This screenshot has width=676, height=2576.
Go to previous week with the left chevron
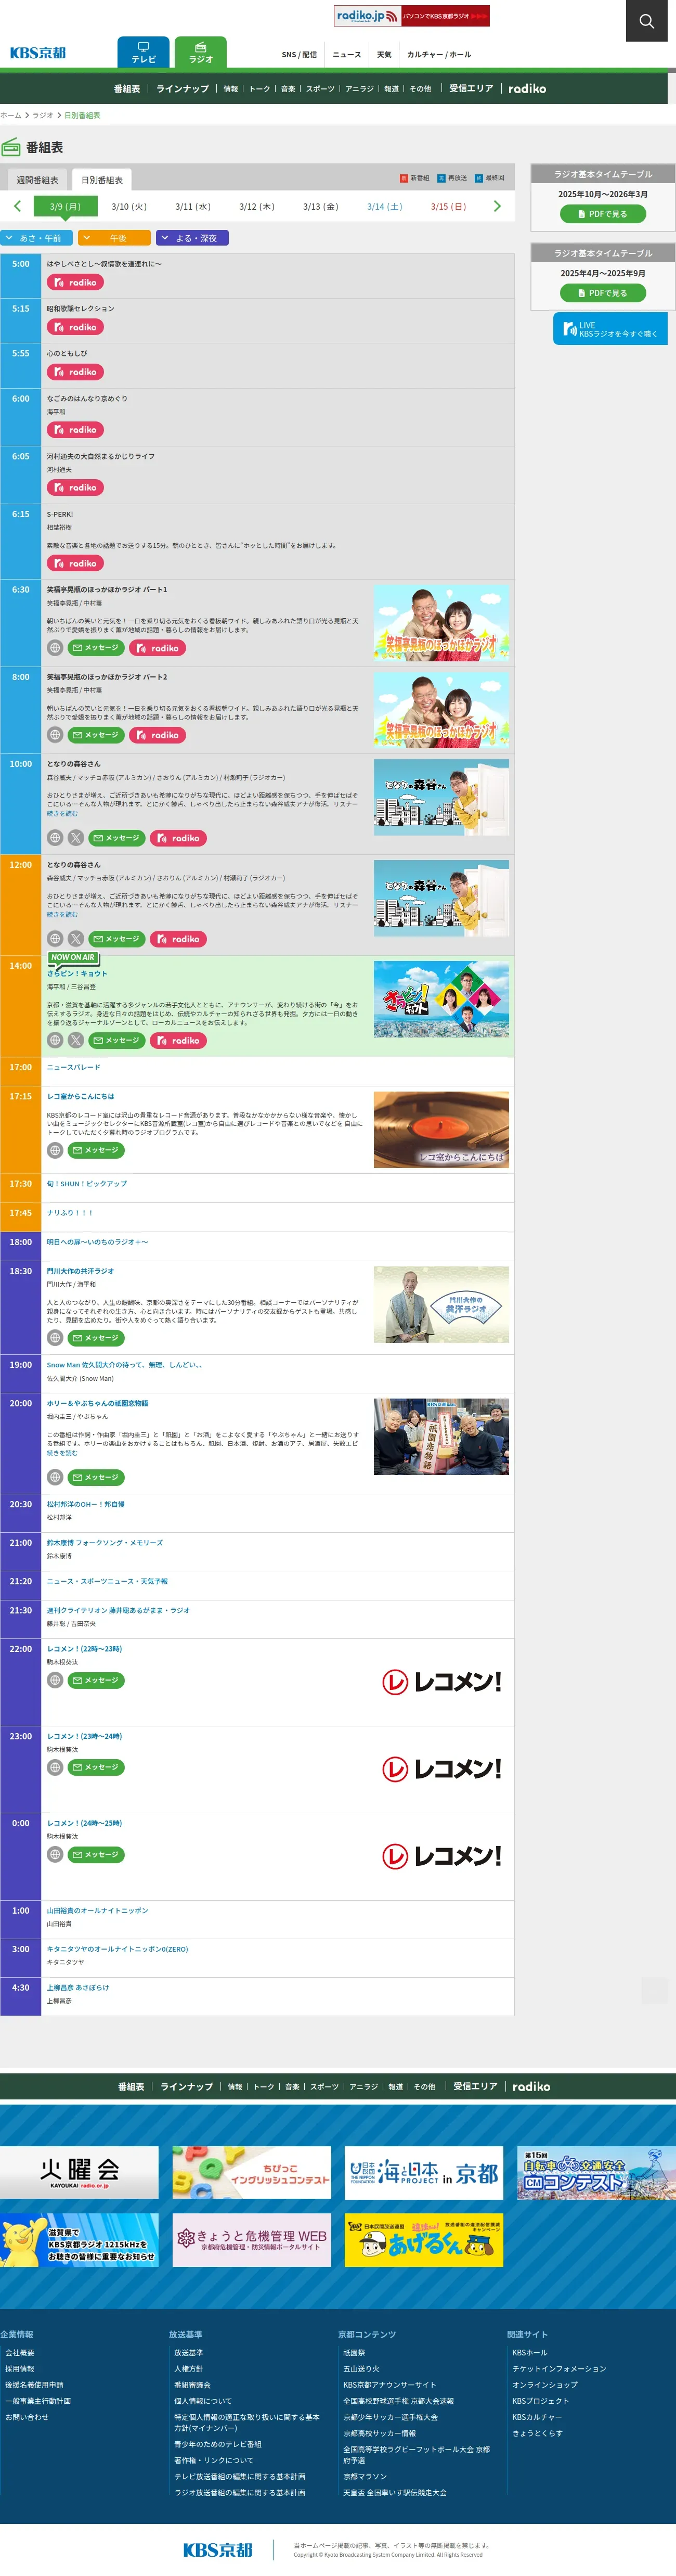pos(18,206)
